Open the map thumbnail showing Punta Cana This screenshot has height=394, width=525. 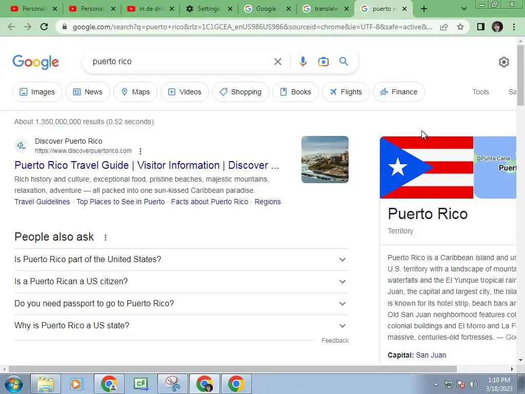pos(495,167)
